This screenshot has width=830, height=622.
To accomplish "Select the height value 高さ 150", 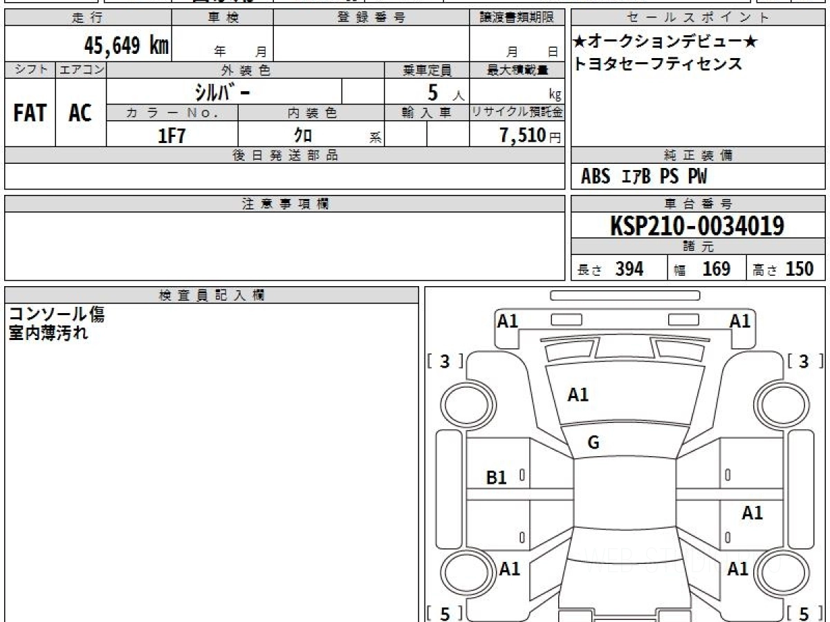I will pos(784,269).
